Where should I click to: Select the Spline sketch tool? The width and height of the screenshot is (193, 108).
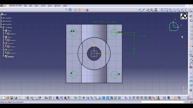174,10
